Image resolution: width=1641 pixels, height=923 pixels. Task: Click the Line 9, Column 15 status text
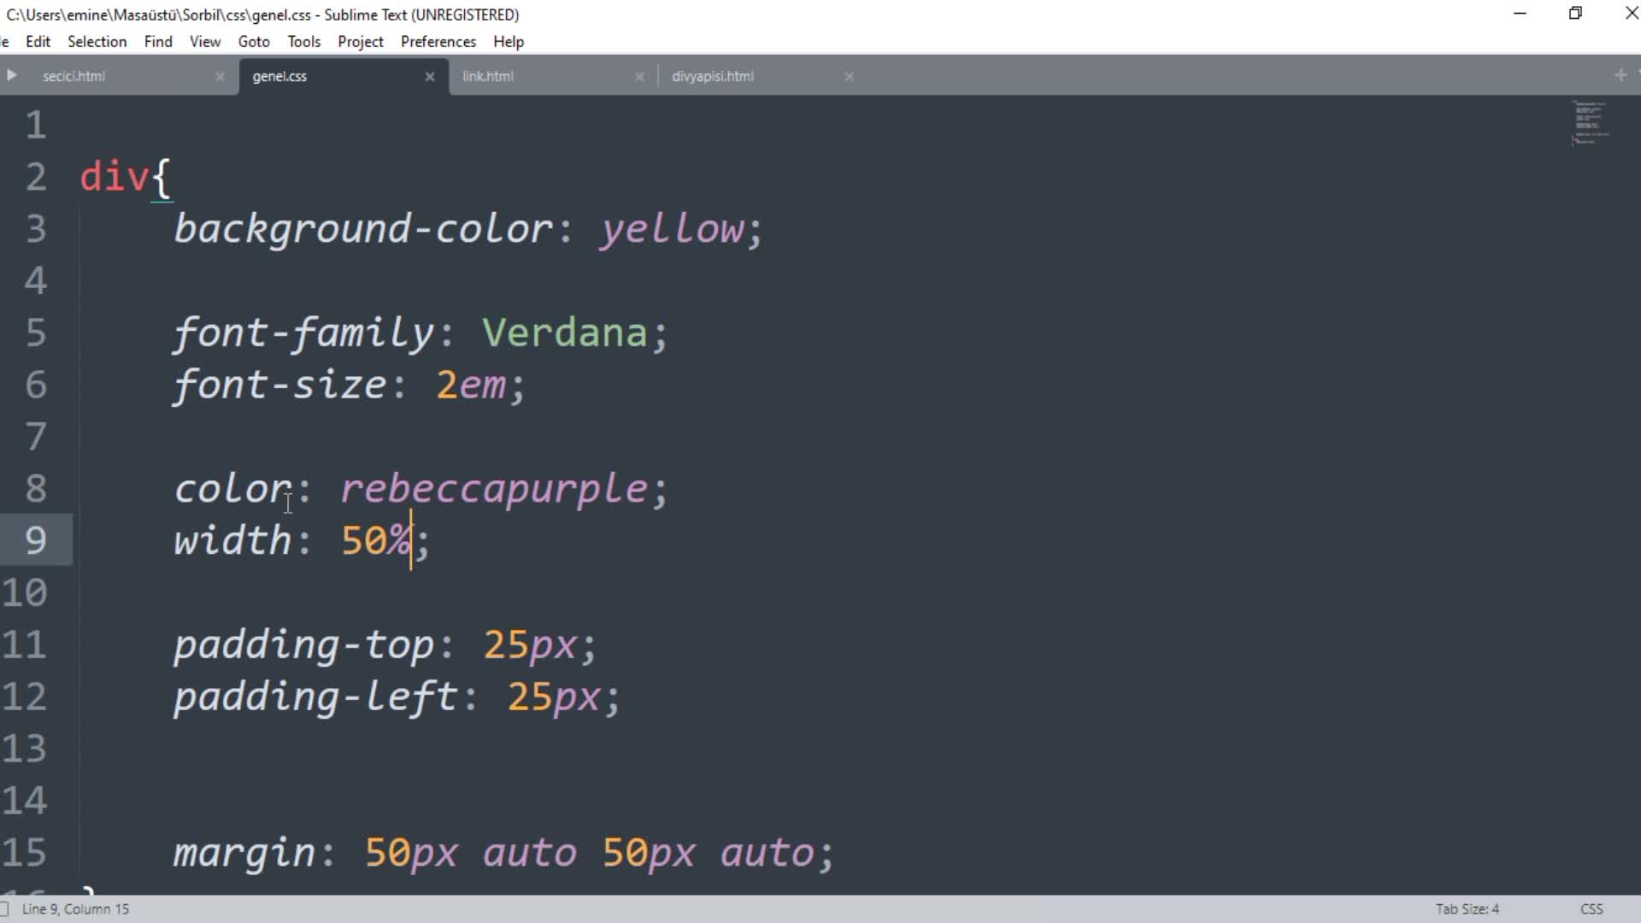click(75, 908)
